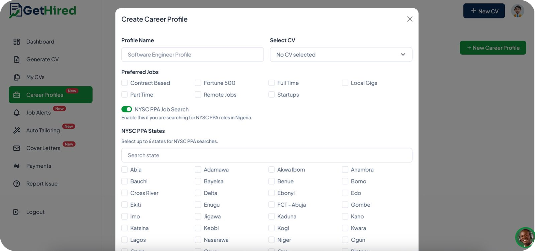This screenshot has height=251, width=535.
Task: Select the Auto Tailoring icon
Action: click(17, 130)
